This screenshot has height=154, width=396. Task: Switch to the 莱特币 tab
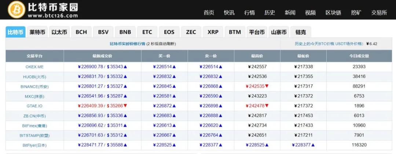point(37,32)
